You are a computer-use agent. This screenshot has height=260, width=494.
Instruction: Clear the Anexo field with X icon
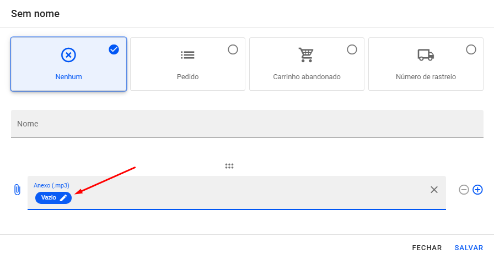[434, 190]
